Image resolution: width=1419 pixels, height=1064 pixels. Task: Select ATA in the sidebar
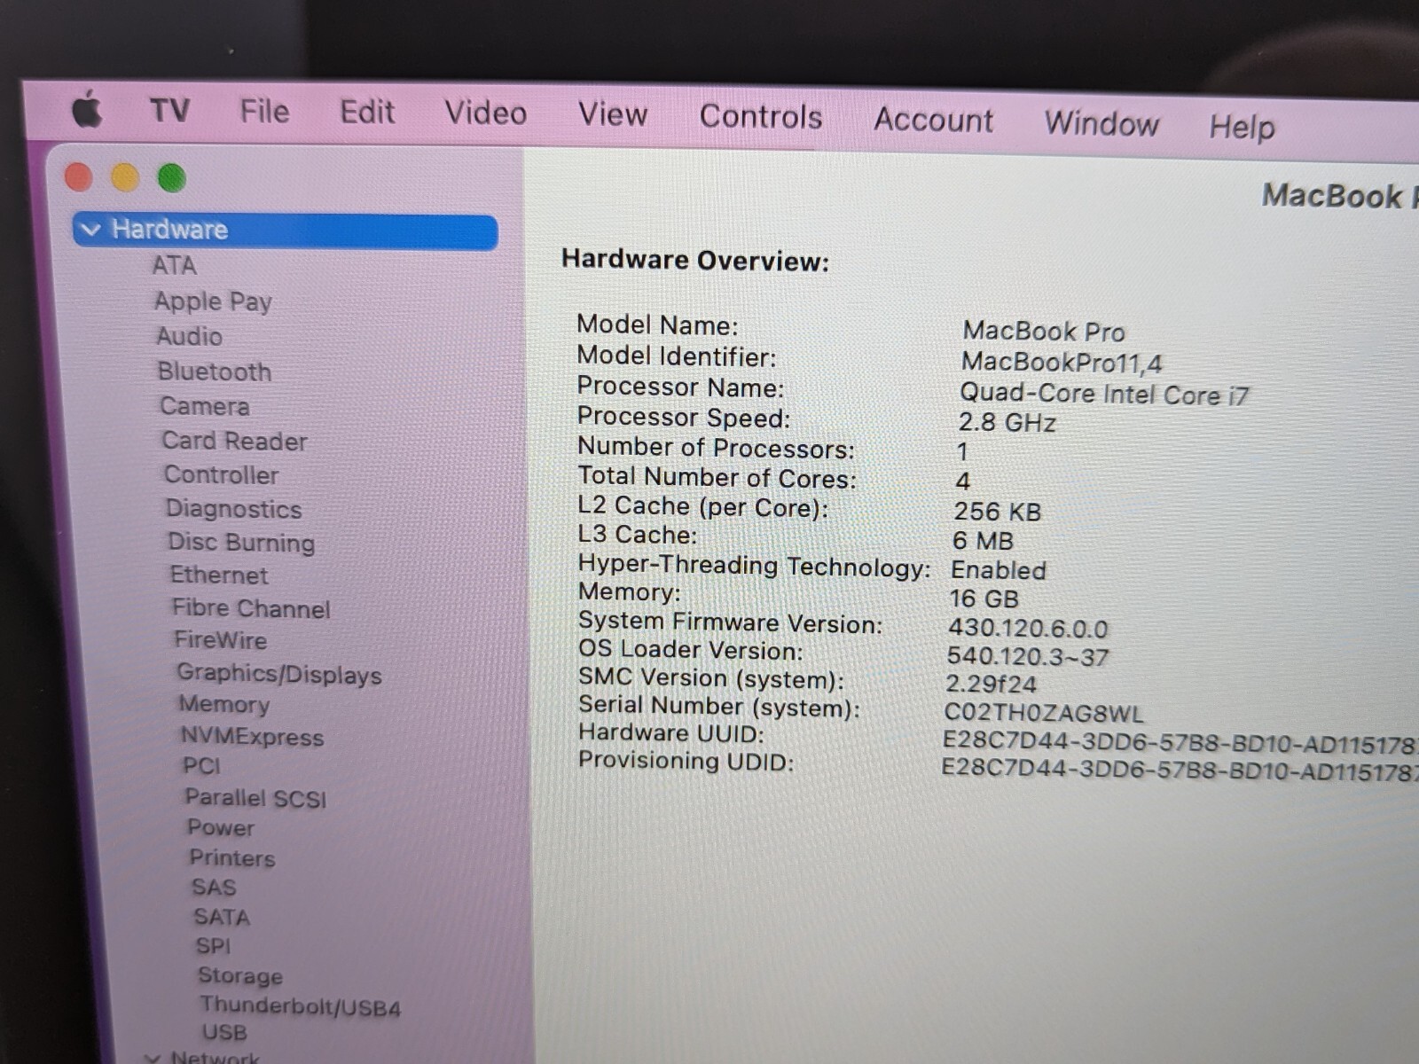174,265
